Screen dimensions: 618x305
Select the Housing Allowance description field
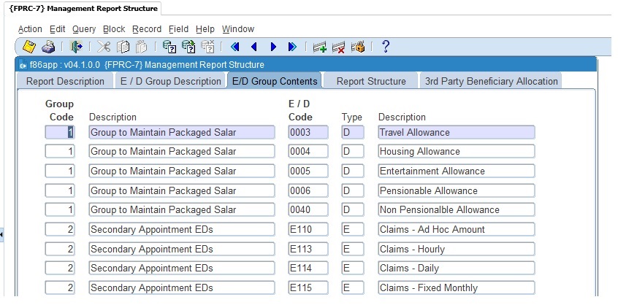(x=456, y=152)
